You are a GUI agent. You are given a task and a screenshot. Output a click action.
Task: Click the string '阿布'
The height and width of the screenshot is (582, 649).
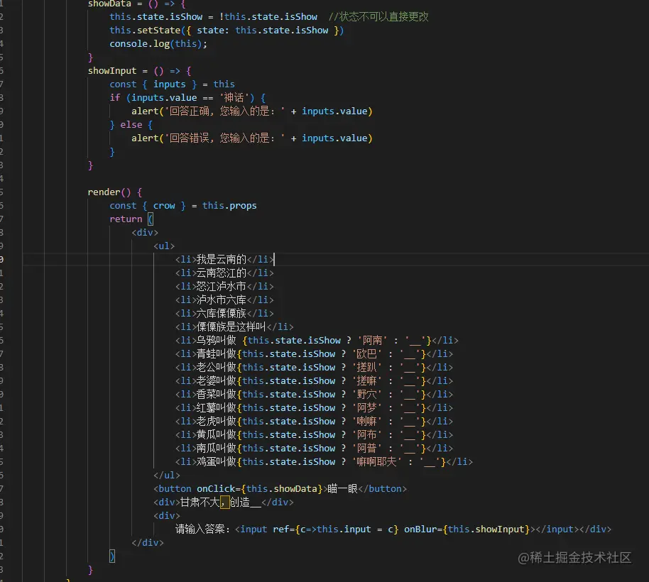366,435
